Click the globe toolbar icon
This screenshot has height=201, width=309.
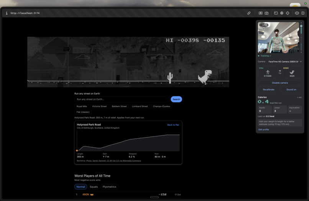click(282, 13)
